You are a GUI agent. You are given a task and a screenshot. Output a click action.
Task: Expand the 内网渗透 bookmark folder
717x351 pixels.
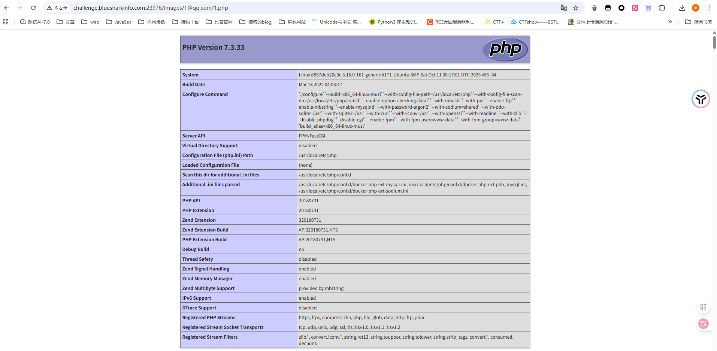(x=152, y=22)
